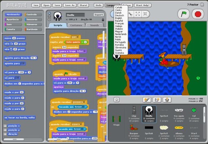Select the Ovella sheep sprite thumbnail
208x144 pixels.
coord(149,114)
